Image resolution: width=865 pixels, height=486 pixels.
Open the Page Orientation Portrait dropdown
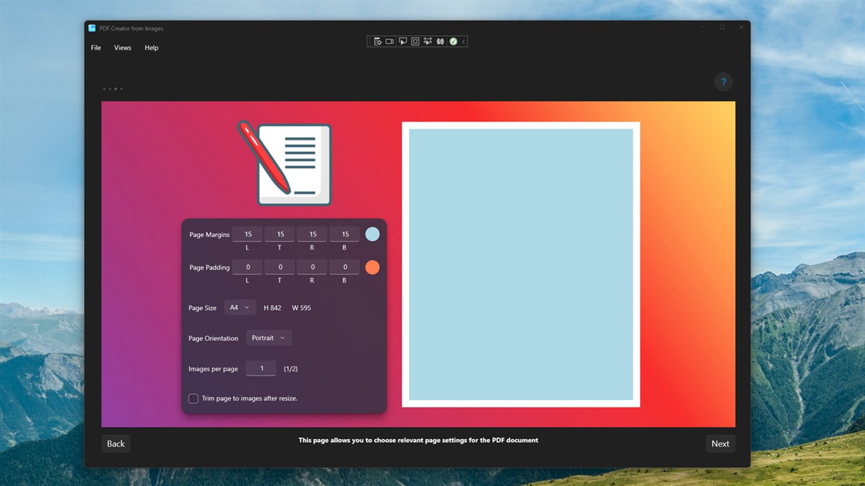(x=268, y=338)
